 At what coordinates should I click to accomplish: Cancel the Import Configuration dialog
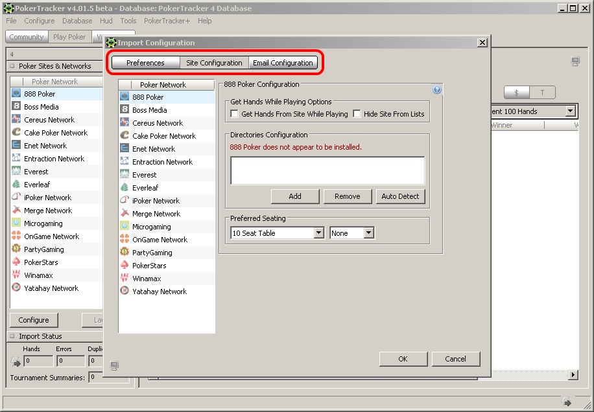pos(456,359)
